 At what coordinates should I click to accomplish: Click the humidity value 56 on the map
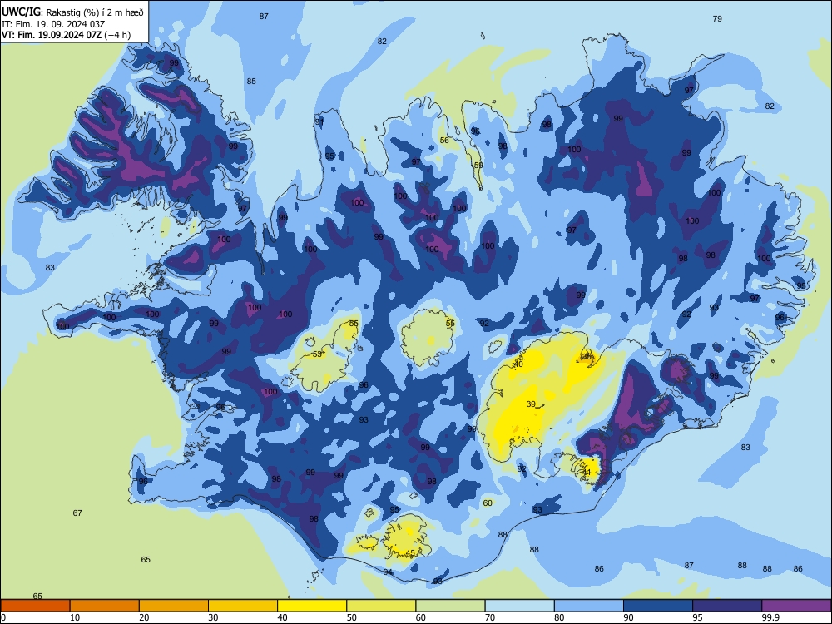pyautogui.click(x=444, y=140)
